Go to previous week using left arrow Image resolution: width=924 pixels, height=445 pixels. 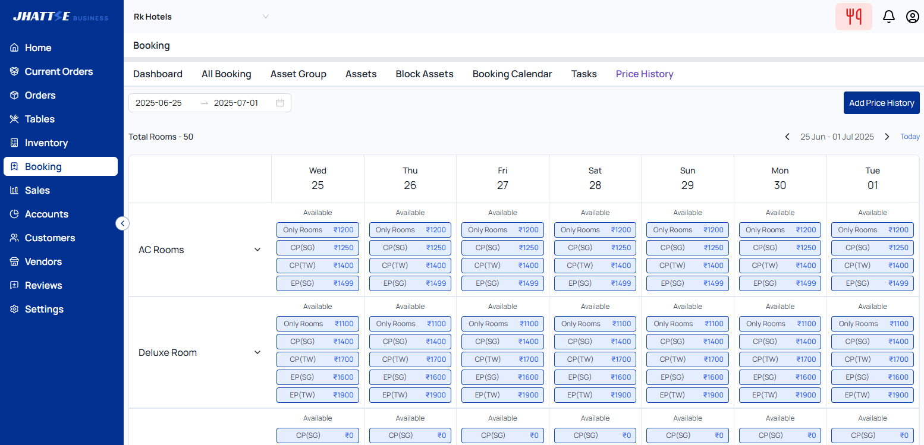point(787,137)
